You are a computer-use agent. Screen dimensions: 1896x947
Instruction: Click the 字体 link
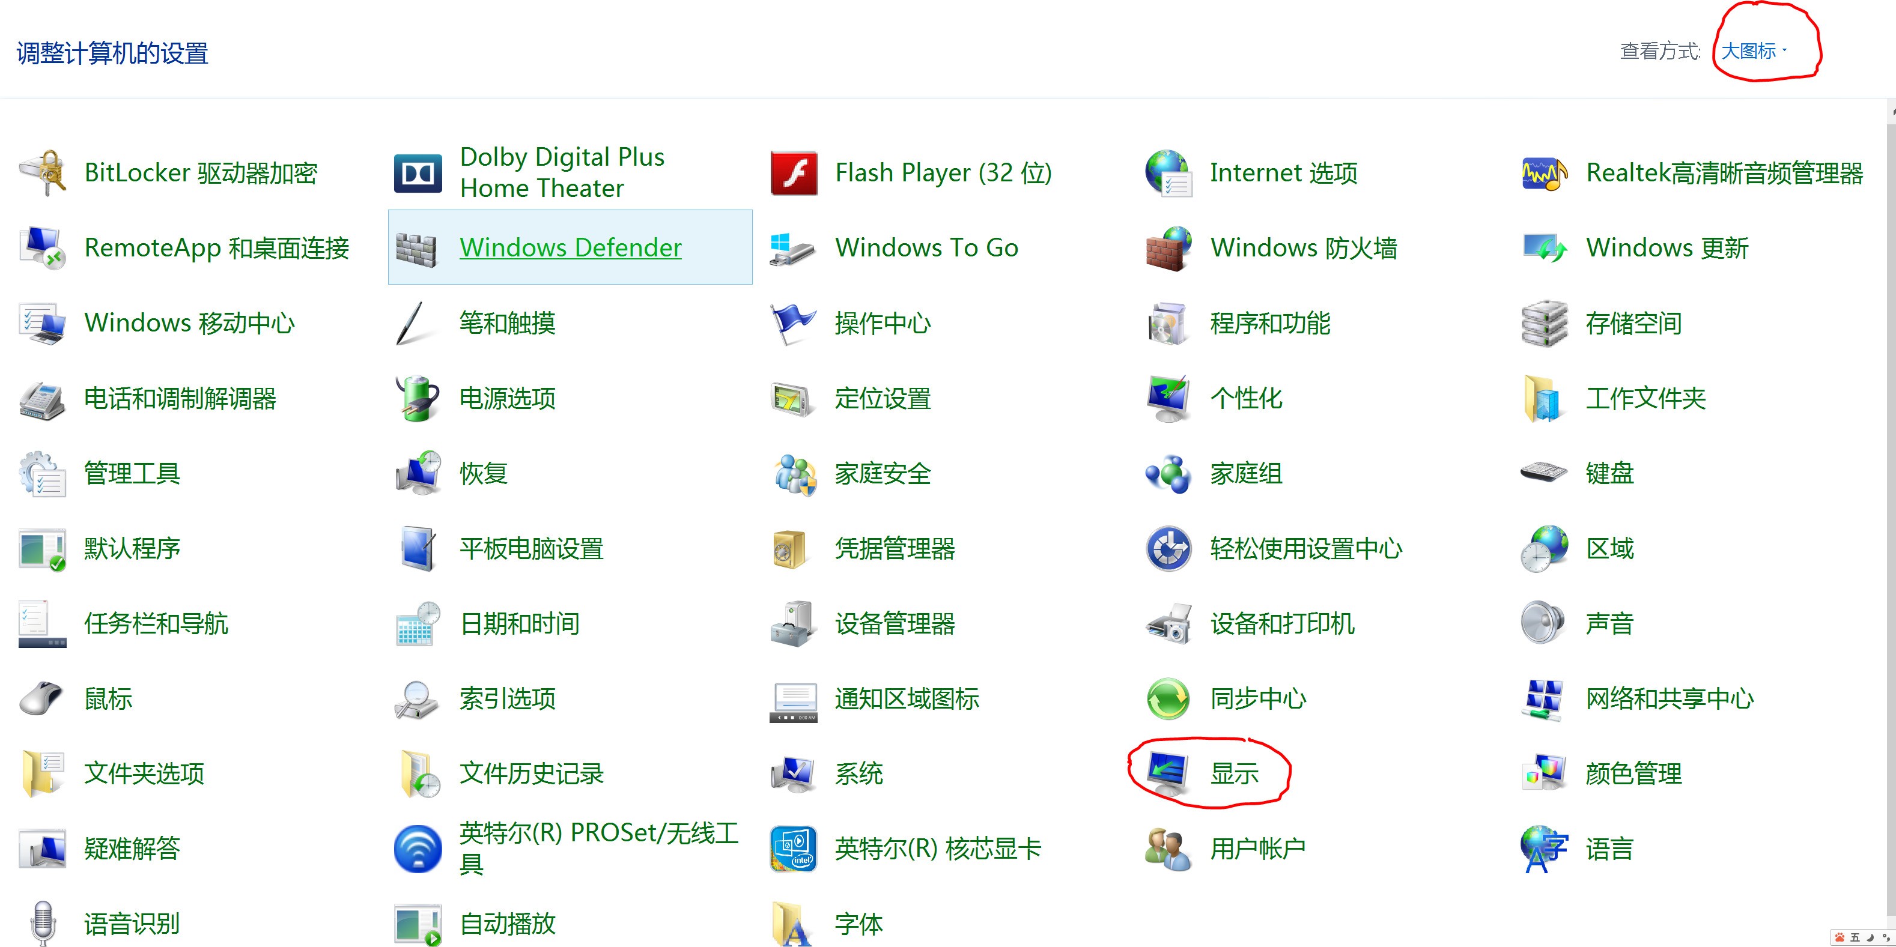click(x=859, y=924)
